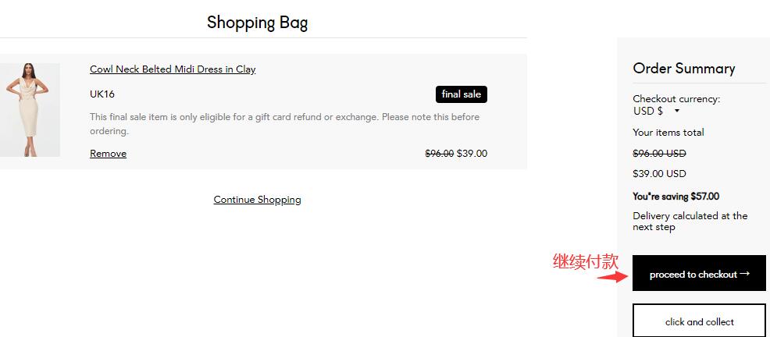
Task: Click the Continue Shopping link
Action: pos(257,200)
